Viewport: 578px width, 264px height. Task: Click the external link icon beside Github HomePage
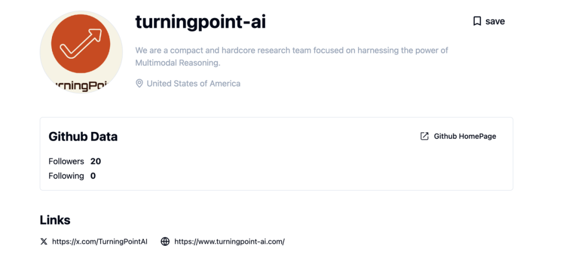[424, 136]
